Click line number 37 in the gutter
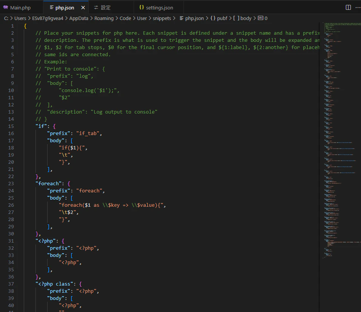This screenshot has height=312, width=361. tap(11, 284)
